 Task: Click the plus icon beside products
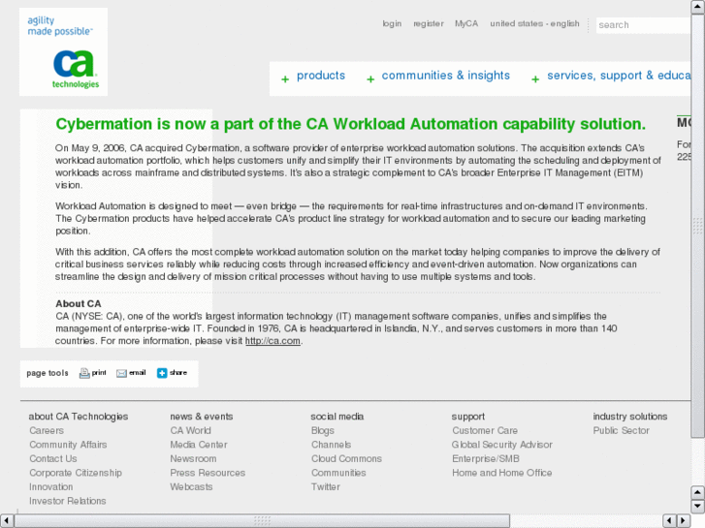click(285, 79)
